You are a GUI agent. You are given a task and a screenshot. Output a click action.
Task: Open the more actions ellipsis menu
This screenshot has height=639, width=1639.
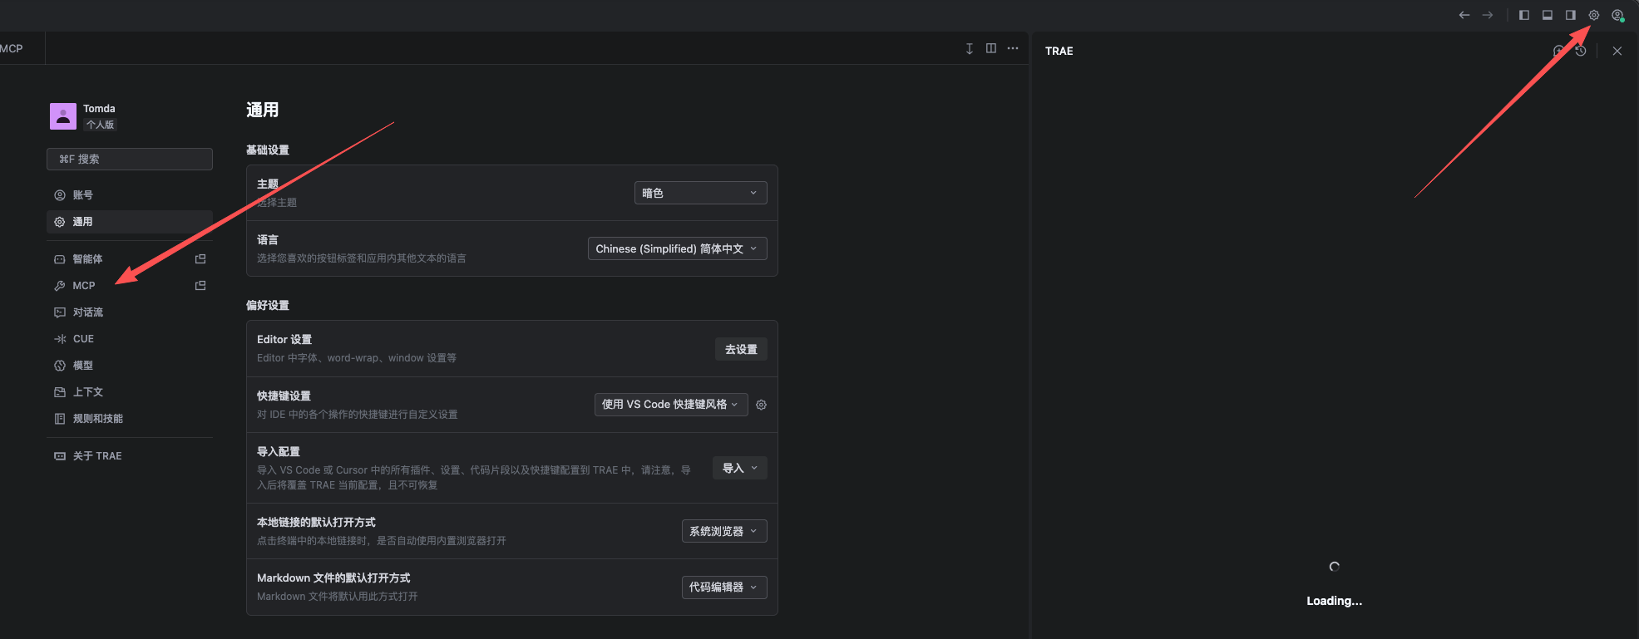click(x=1013, y=48)
